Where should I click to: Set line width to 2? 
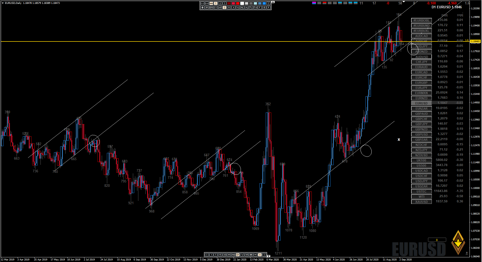[220, 3]
